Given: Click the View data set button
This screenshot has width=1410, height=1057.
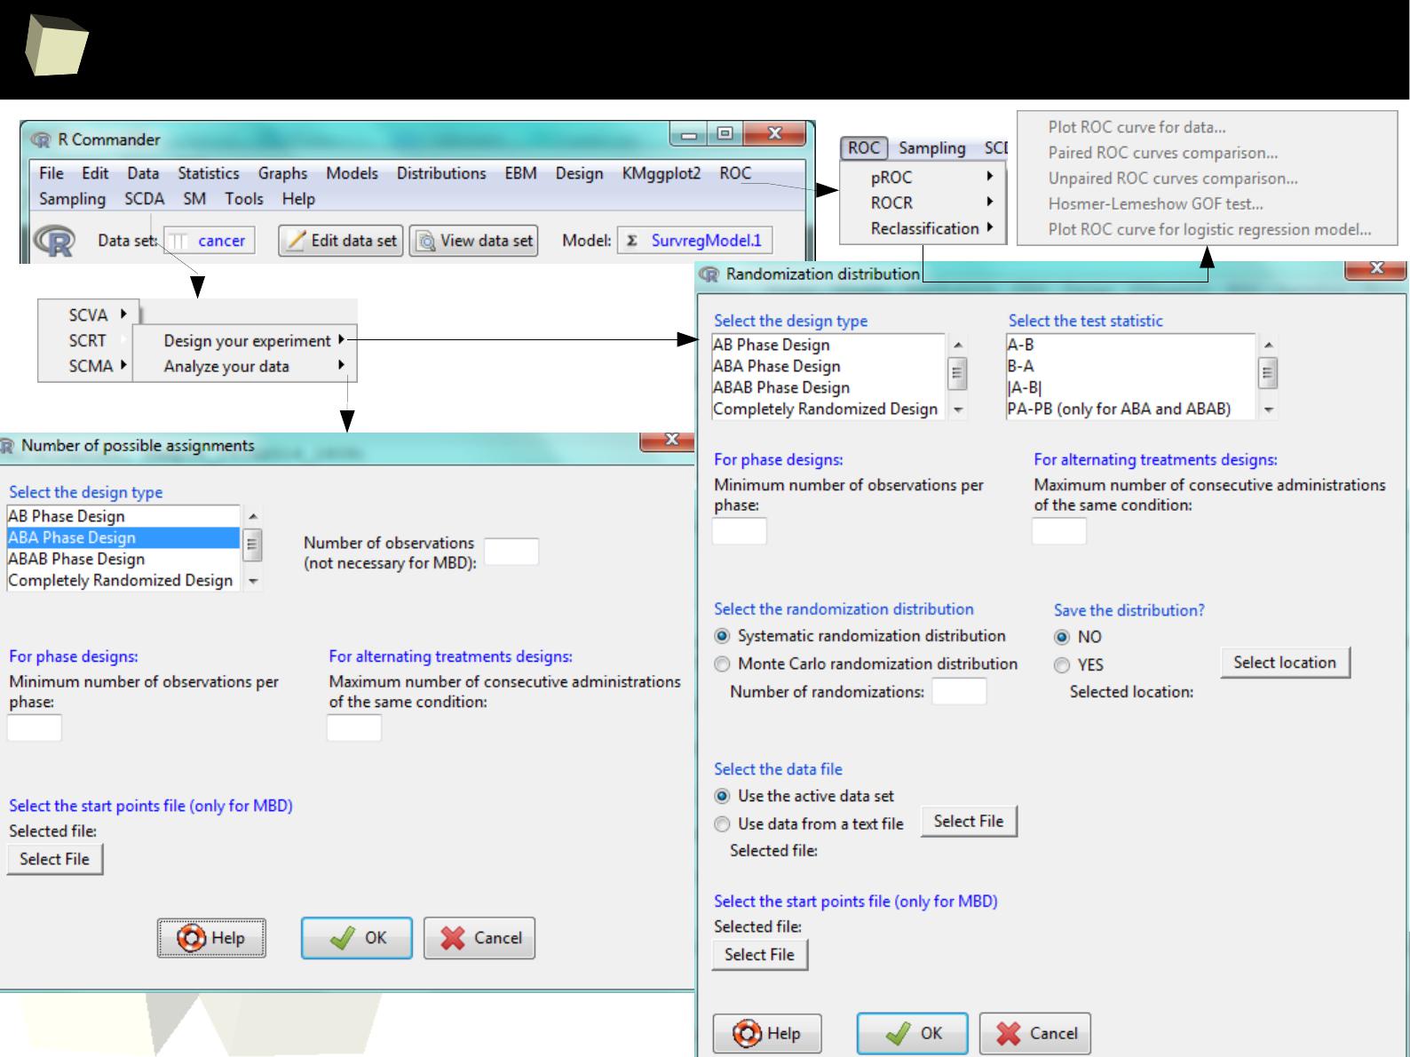Looking at the screenshot, I should point(473,241).
